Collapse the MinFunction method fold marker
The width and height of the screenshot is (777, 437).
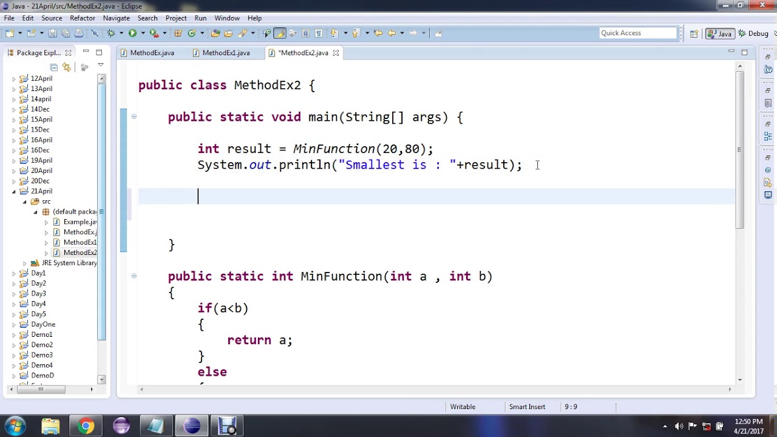[134, 276]
